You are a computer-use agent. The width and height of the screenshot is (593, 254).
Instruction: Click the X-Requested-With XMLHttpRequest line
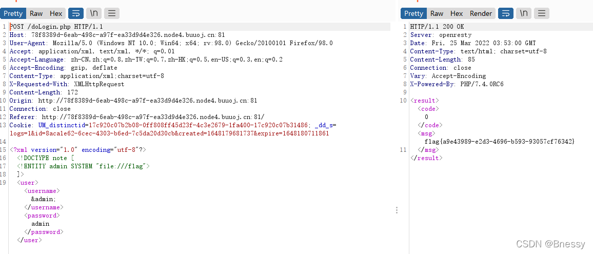click(x=67, y=84)
